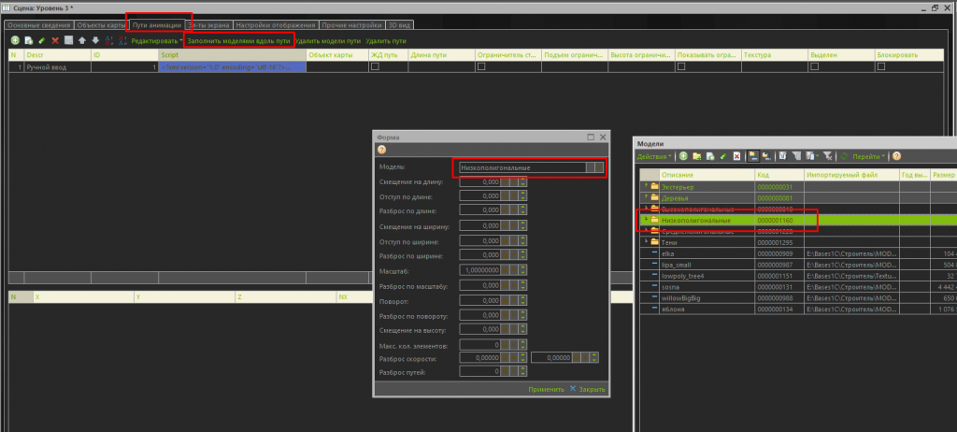Expand the Низкополигональные folder
957x432 pixels.
coord(646,219)
